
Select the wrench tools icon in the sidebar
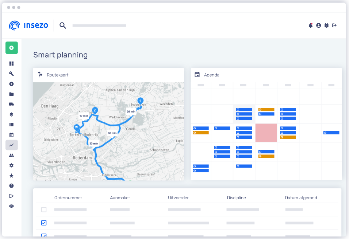pyautogui.click(x=11, y=74)
